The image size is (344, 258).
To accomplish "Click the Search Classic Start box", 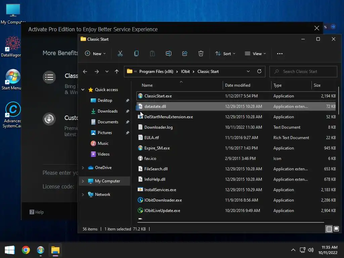I will point(303,72).
